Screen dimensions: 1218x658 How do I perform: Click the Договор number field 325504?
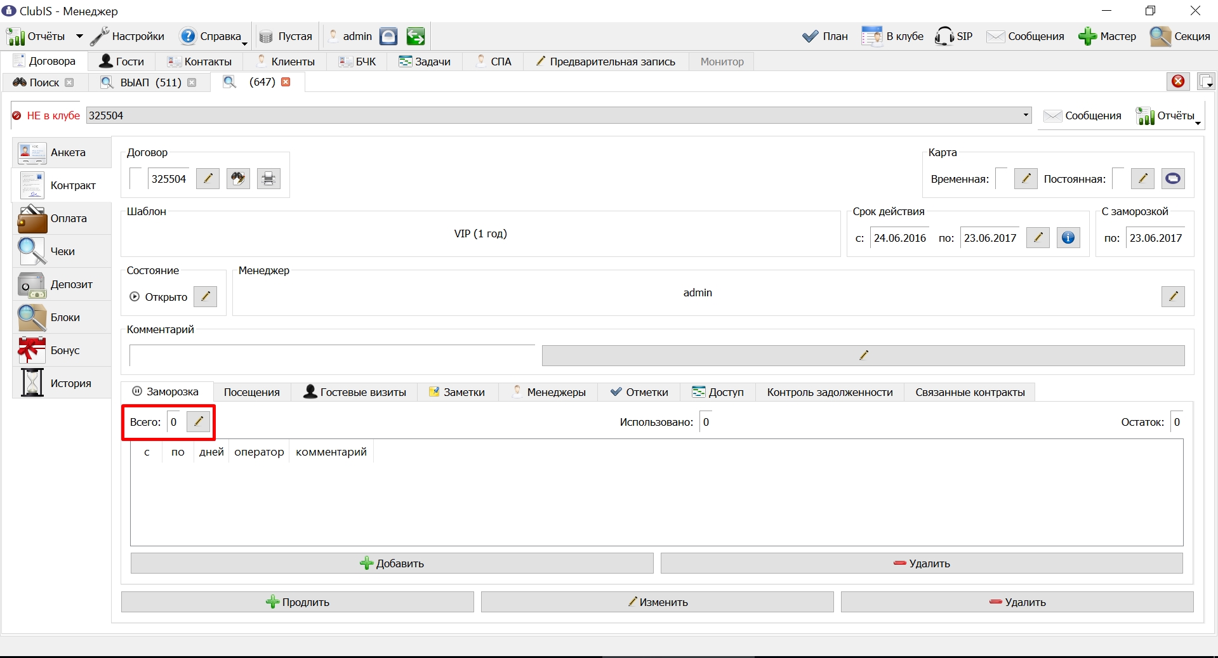point(169,179)
